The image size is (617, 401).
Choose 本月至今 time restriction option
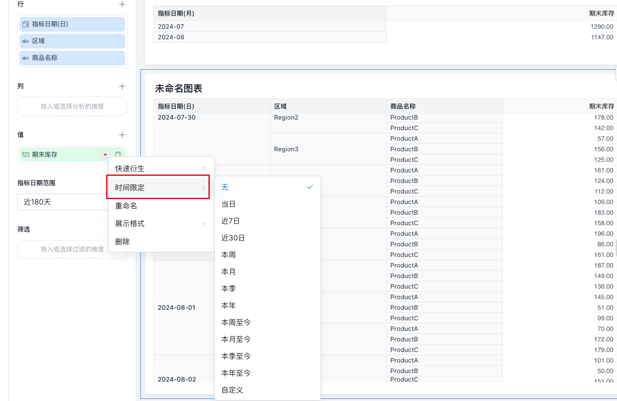[x=236, y=339]
